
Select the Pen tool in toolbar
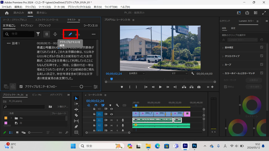click(x=76, y=127)
